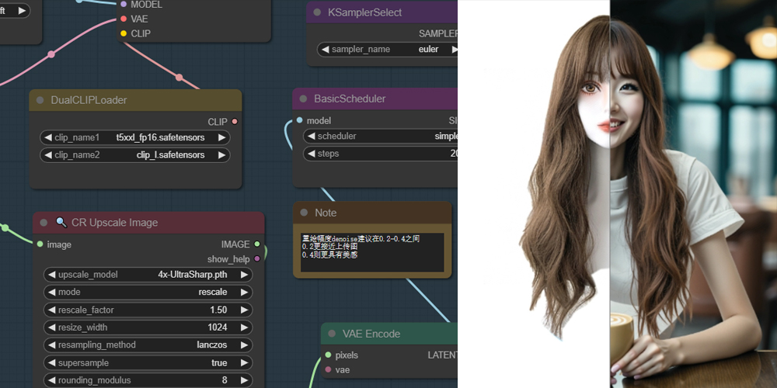Click the MODEL output socket
The width and height of the screenshot is (777, 388).
[x=124, y=5]
